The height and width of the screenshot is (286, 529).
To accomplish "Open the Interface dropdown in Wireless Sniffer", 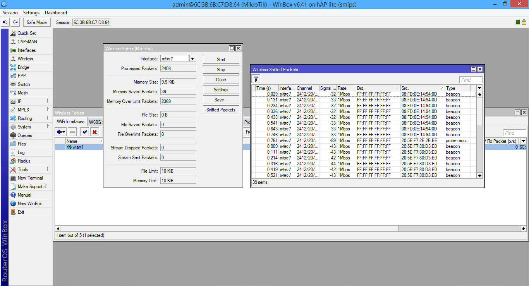I will coord(192,58).
